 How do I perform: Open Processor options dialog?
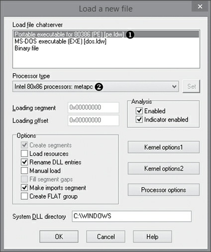point(164,190)
